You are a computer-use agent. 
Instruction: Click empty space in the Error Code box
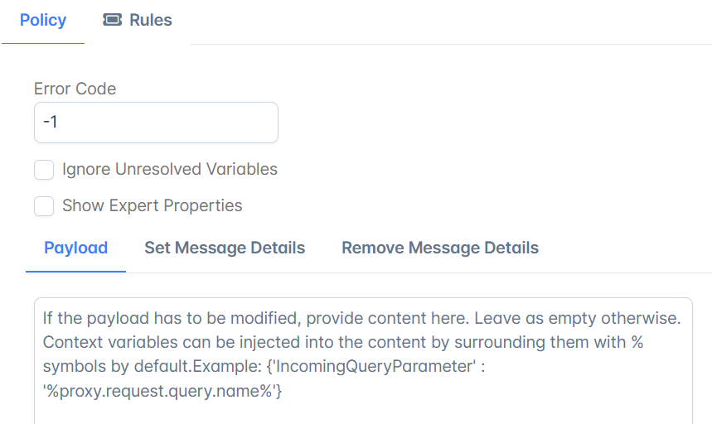(182, 123)
